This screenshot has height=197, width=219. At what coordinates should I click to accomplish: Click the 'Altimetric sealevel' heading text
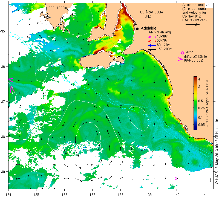(x=196, y=5)
